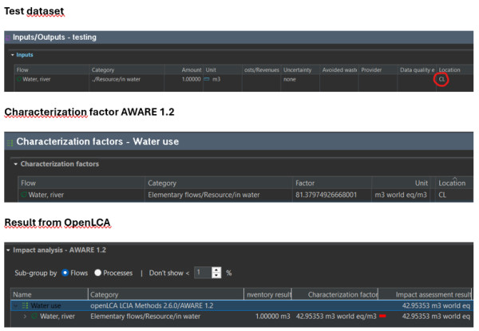Image resolution: width=479 pixels, height=331 pixels.
Task: Click the CL cell in Characterization factors table
Action: coord(442,195)
